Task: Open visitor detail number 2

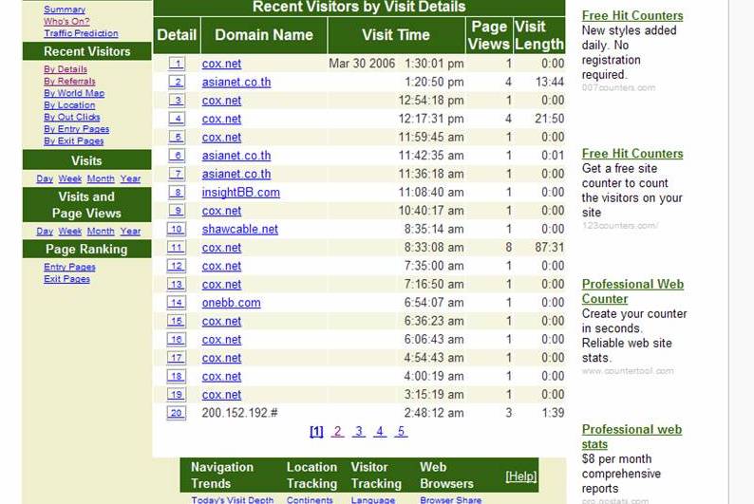Action: [177, 82]
